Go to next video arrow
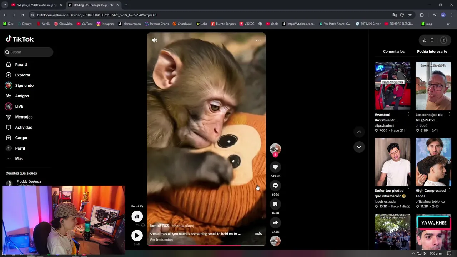Viewport: 457px width, 257px height. (359, 147)
